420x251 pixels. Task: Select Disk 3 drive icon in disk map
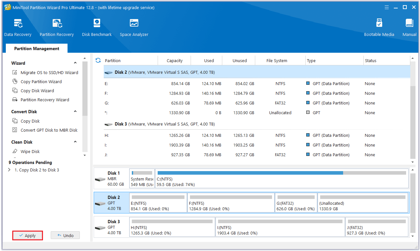pyautogui.click(x=100, y=228)
